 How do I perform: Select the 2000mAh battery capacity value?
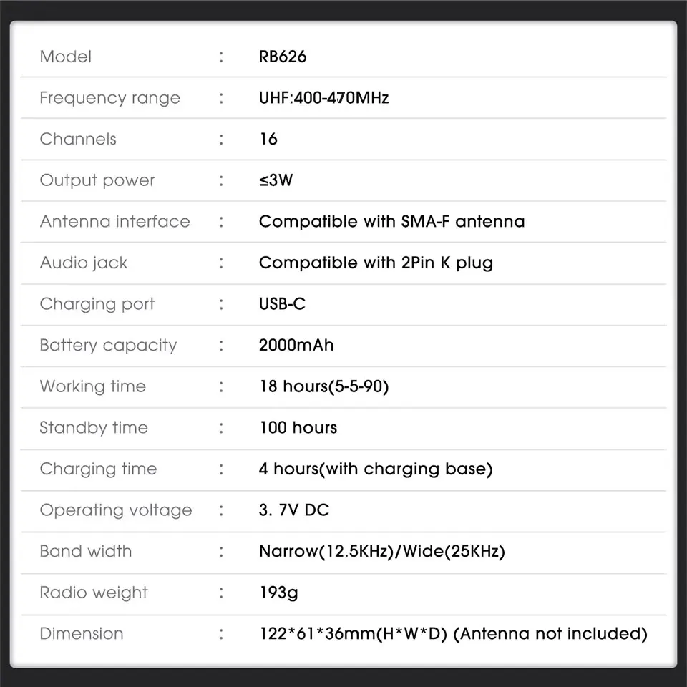tap(296, 345)
